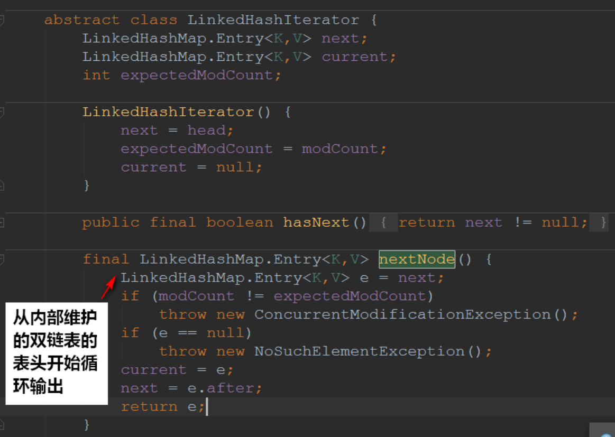Click 'public' keyword before hasNext
Screen dimensions: 615x437
111,222
